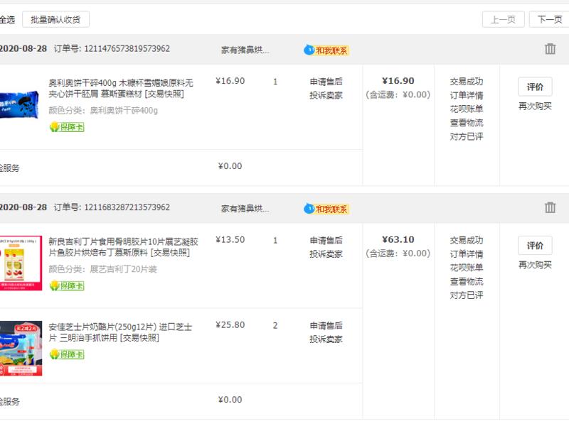Click 保障卡 badge under gelatin sheets item
This screenshot has width=569, height=426.
click(66, 285)
